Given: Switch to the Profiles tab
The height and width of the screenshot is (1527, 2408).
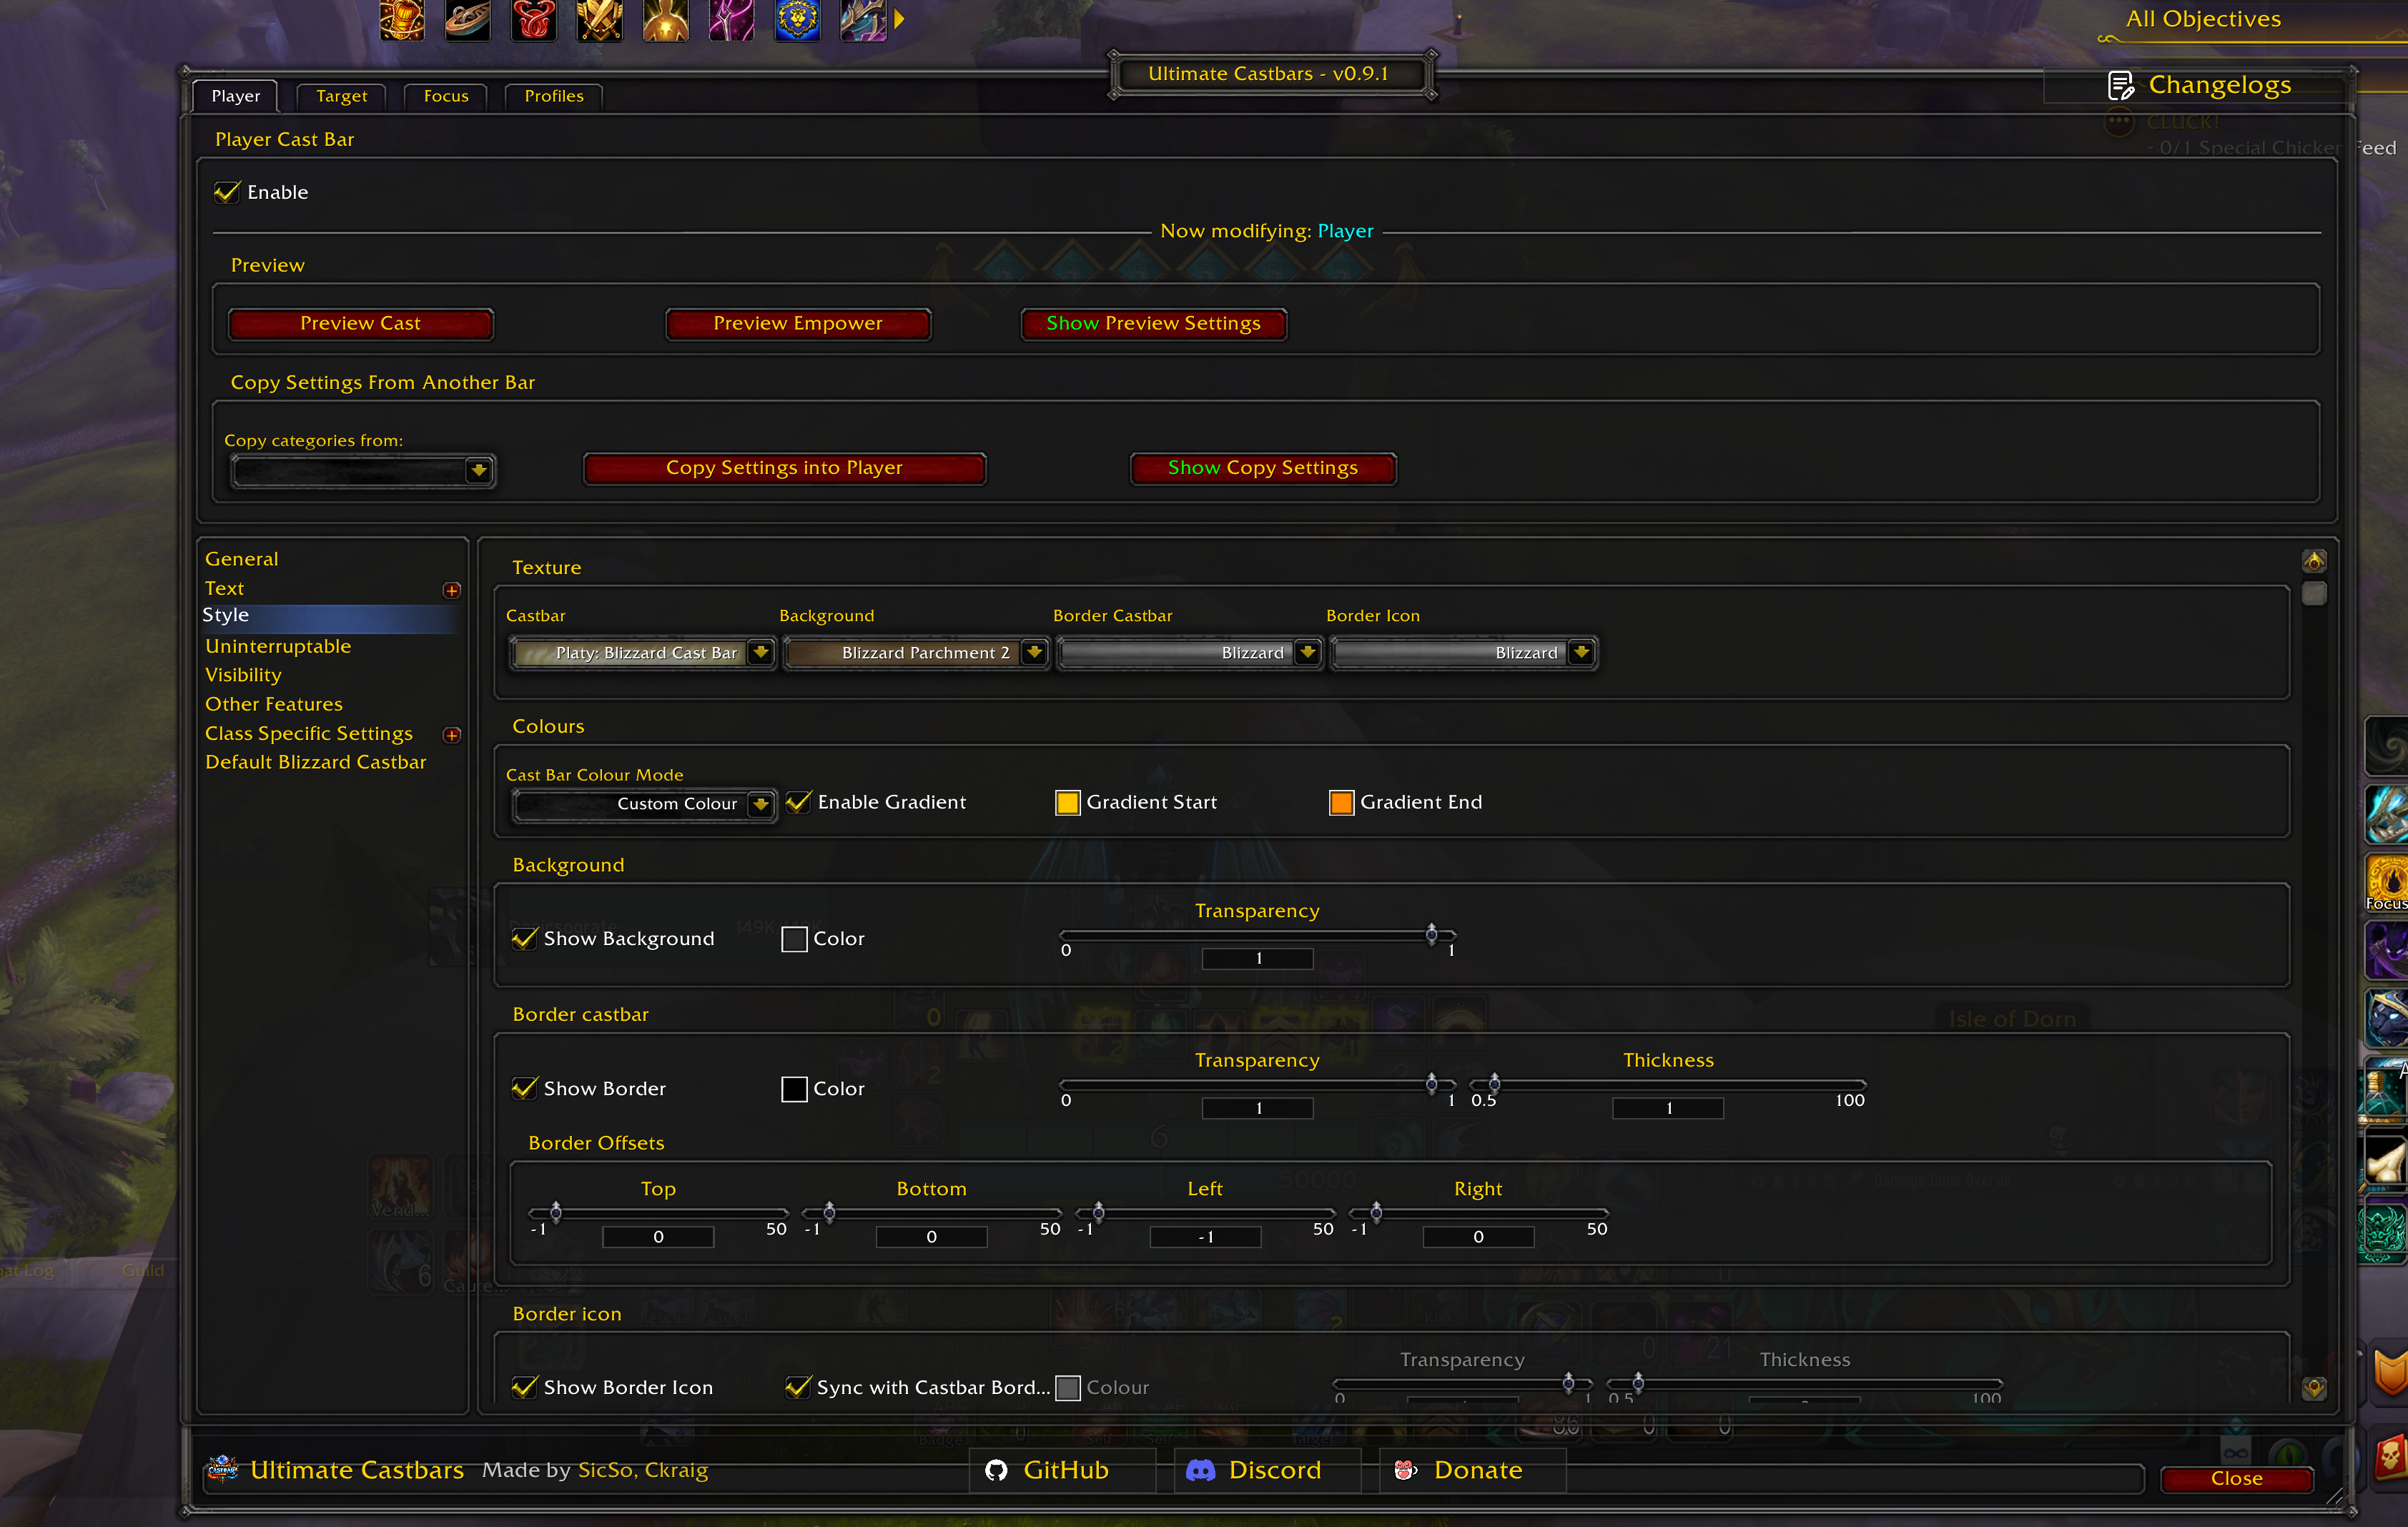Looking at the screenshot, I should pyautogui.click(x=554, y=96).
